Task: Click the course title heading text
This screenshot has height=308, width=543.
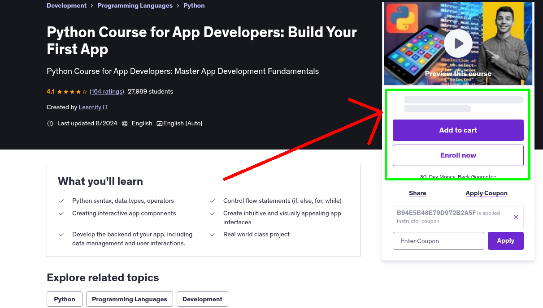Action: [x=202, y=41]
